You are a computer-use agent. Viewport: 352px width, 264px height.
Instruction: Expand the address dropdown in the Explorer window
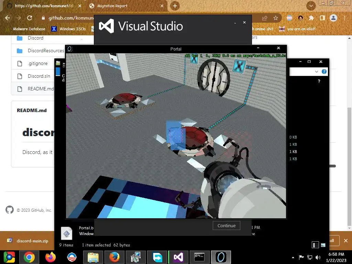point(317,71)
